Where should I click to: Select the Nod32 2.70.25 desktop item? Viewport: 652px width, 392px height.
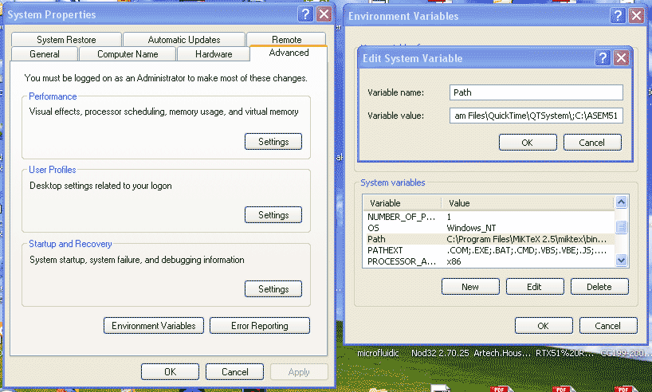[x=440, y=353]
